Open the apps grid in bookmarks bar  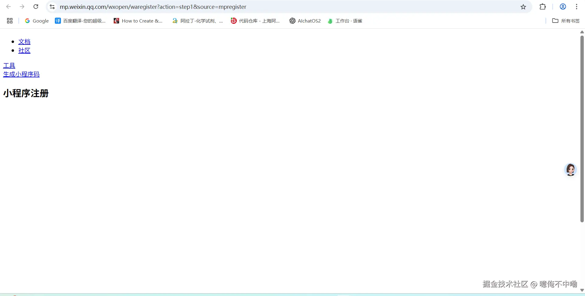[x=10, y=21]
